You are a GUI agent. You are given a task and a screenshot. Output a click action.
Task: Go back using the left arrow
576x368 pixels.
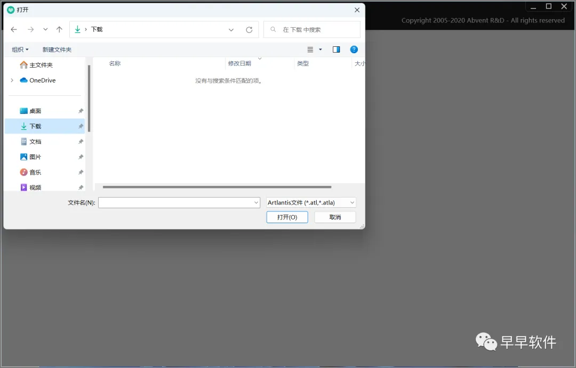[14, 30]
